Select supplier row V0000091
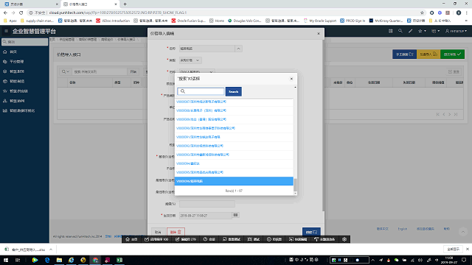This screenshot has height=265, width=472. (234, 137)
